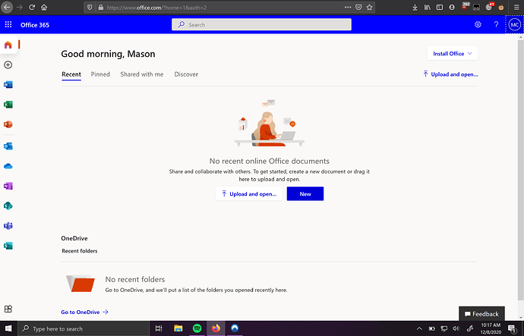Click the center Upload and open button
Screen dimensions: 524x336
(x=249, y=193)
